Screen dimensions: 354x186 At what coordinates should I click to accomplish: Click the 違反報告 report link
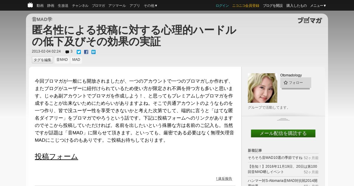(x=224, y=179)
